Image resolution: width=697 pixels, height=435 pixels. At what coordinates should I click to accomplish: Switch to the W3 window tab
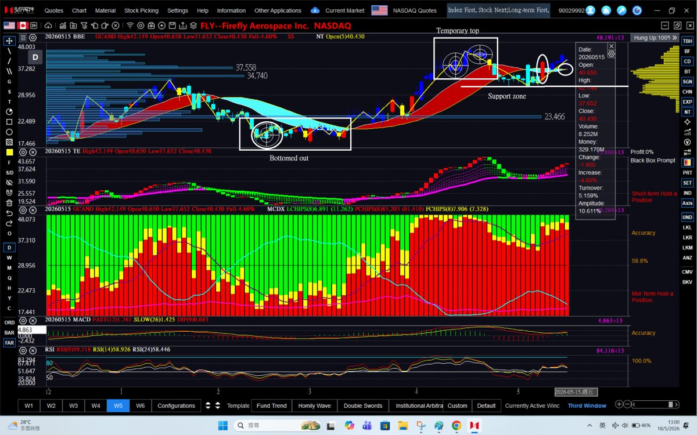click(x=73, y=405)
